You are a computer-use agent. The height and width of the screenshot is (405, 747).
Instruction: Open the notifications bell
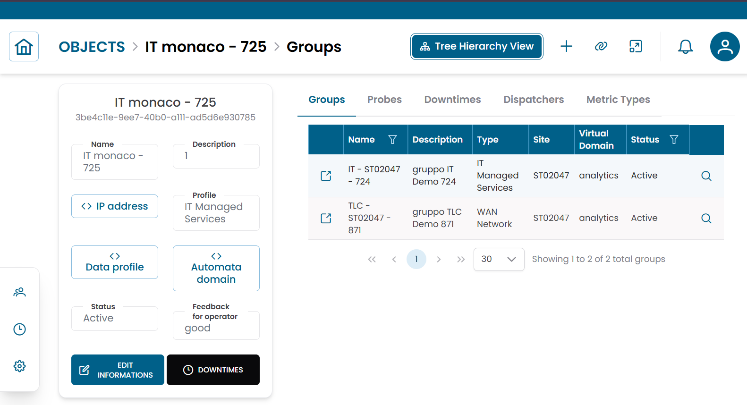tap(685, 46)
